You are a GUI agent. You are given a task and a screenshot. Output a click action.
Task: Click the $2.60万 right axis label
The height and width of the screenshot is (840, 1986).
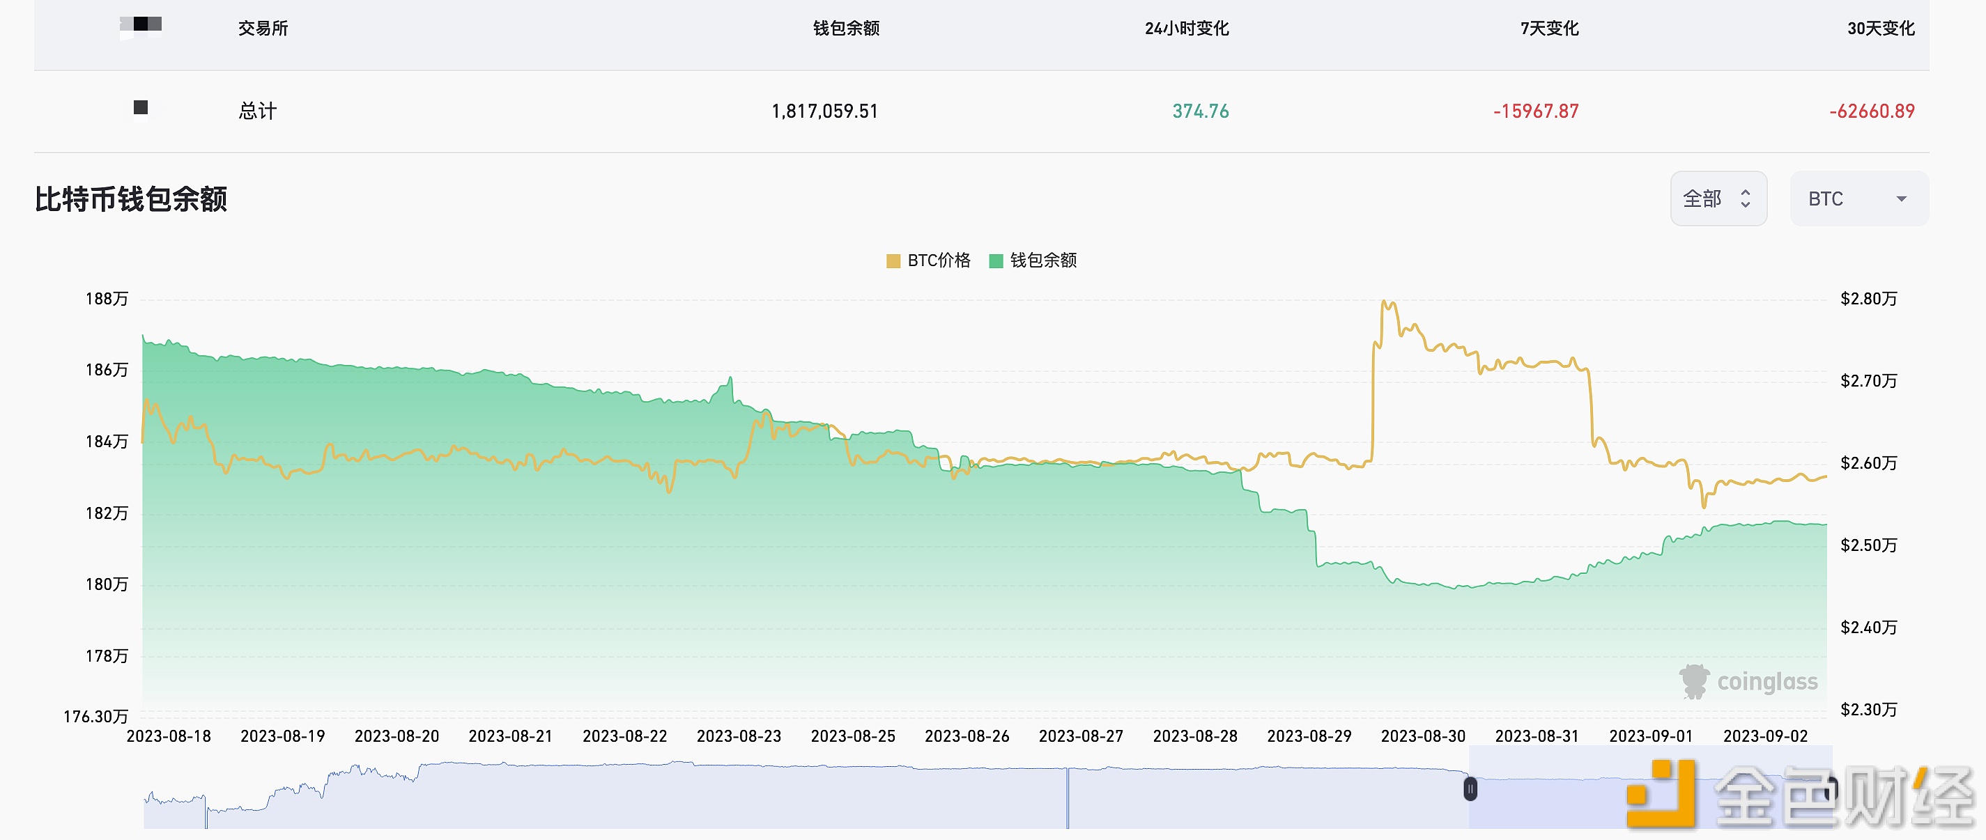coord(1869,463)
